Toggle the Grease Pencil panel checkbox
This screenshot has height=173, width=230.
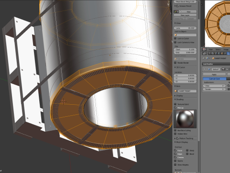point(177,6)
